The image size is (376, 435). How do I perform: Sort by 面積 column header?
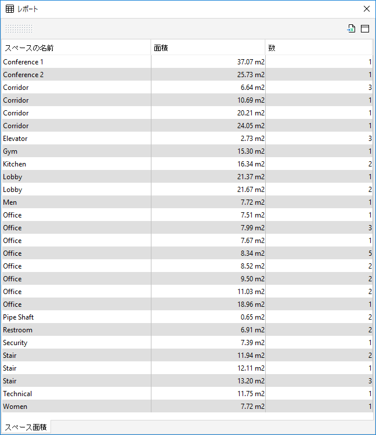pos(208,48)
